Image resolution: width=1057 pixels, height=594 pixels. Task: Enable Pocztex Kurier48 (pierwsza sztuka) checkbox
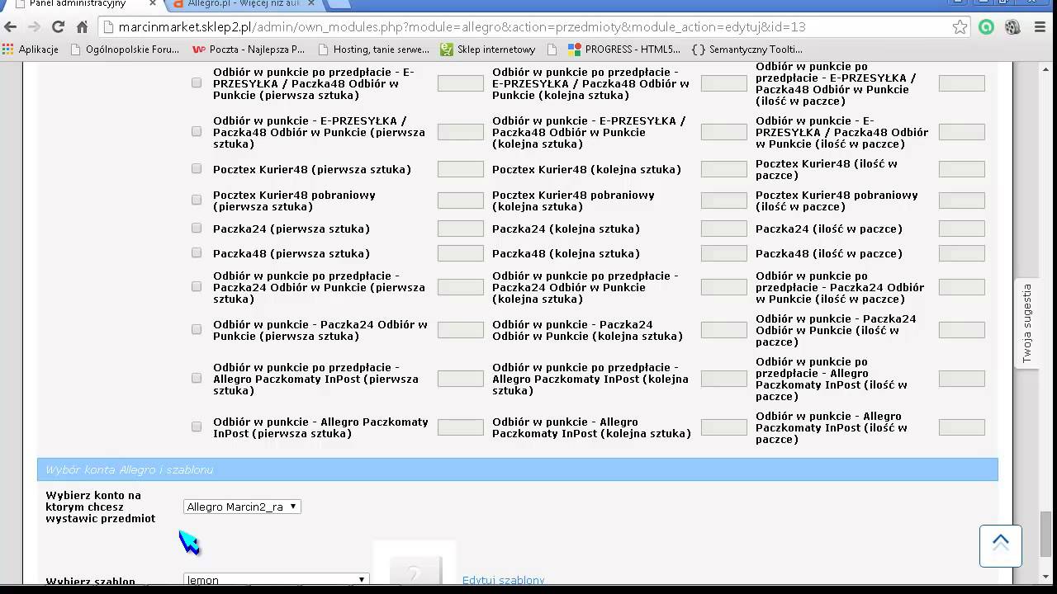197,168
